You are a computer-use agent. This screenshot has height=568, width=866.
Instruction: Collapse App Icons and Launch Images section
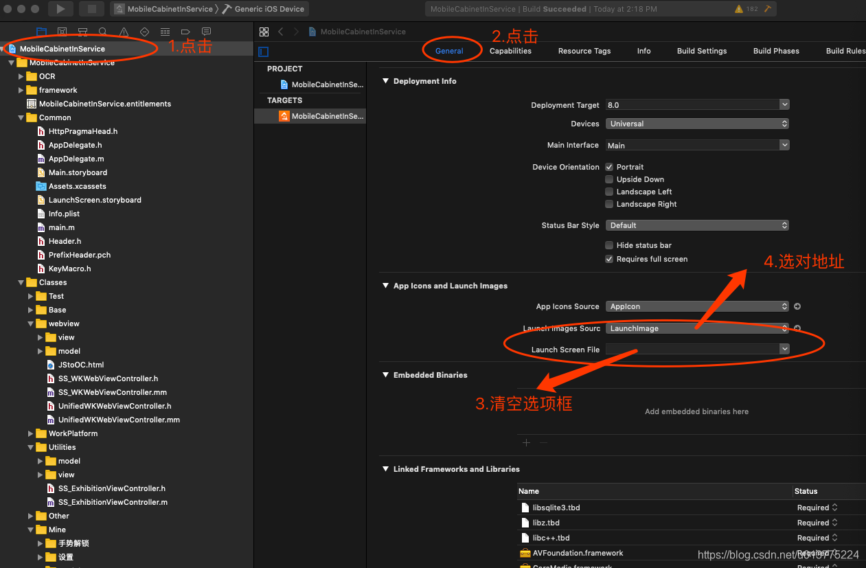(x=385, y=286)
